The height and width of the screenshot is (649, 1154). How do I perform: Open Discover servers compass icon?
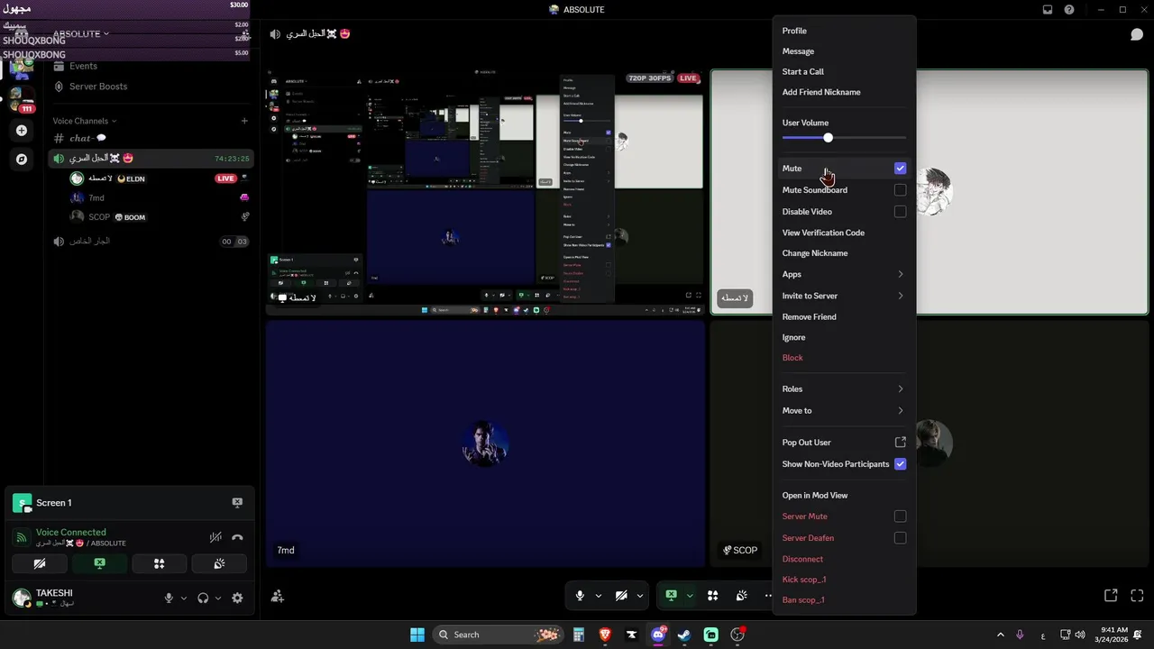click(22, 159)
